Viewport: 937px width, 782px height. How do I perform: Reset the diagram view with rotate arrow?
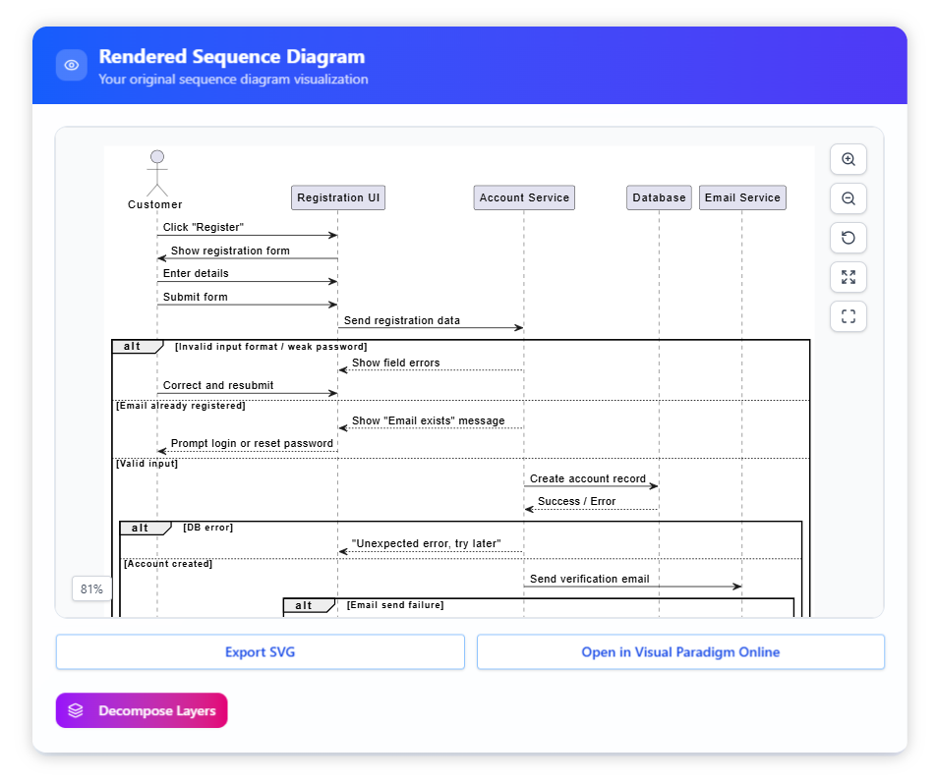pos(848,238)
